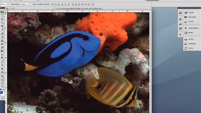Select the Path Selection tool

pos(2,69)
